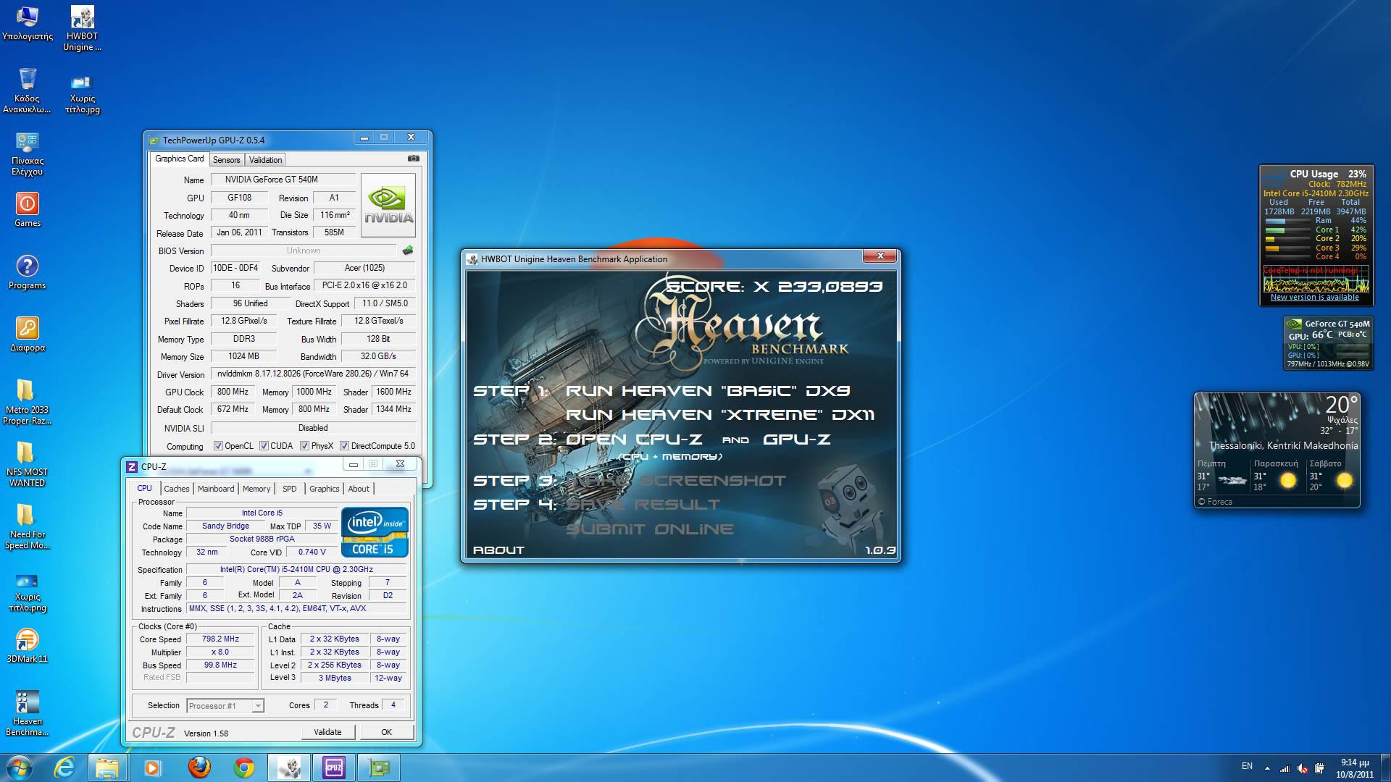The width and height of the screenshot is (1391, 782).
Task: Click the GPU-Z screenshot camera icon
Action: 413,159
